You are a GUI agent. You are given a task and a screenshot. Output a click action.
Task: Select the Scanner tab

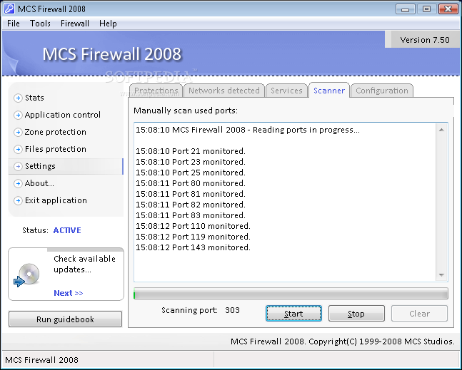click(329, 91)
